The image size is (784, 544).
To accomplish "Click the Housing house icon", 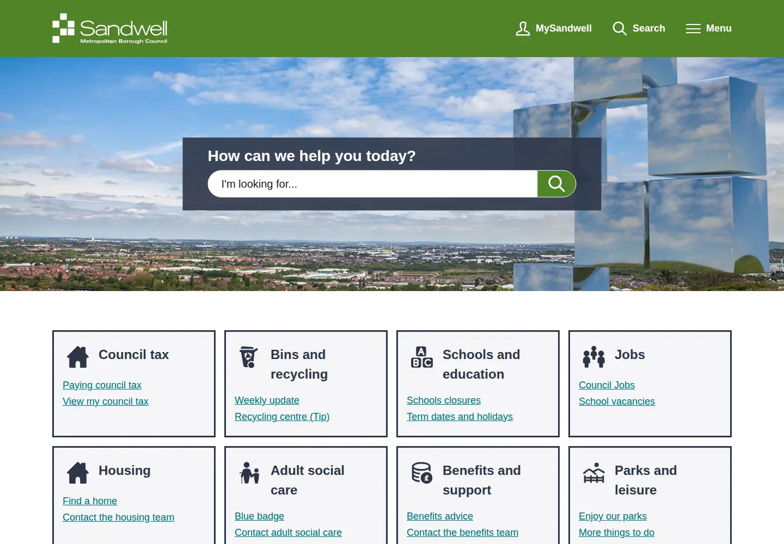I will click(78, 473).
